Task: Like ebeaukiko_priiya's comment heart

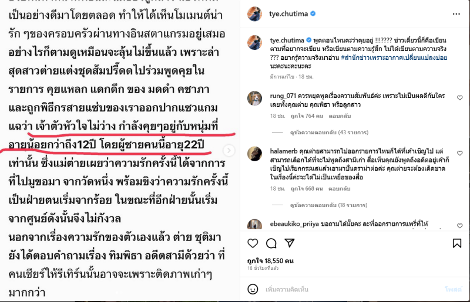Action: [460, 226]
